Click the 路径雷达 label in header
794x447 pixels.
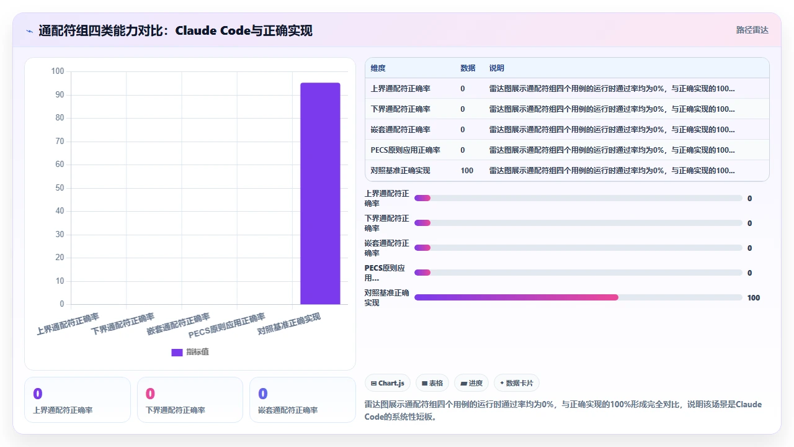(752, 30)
